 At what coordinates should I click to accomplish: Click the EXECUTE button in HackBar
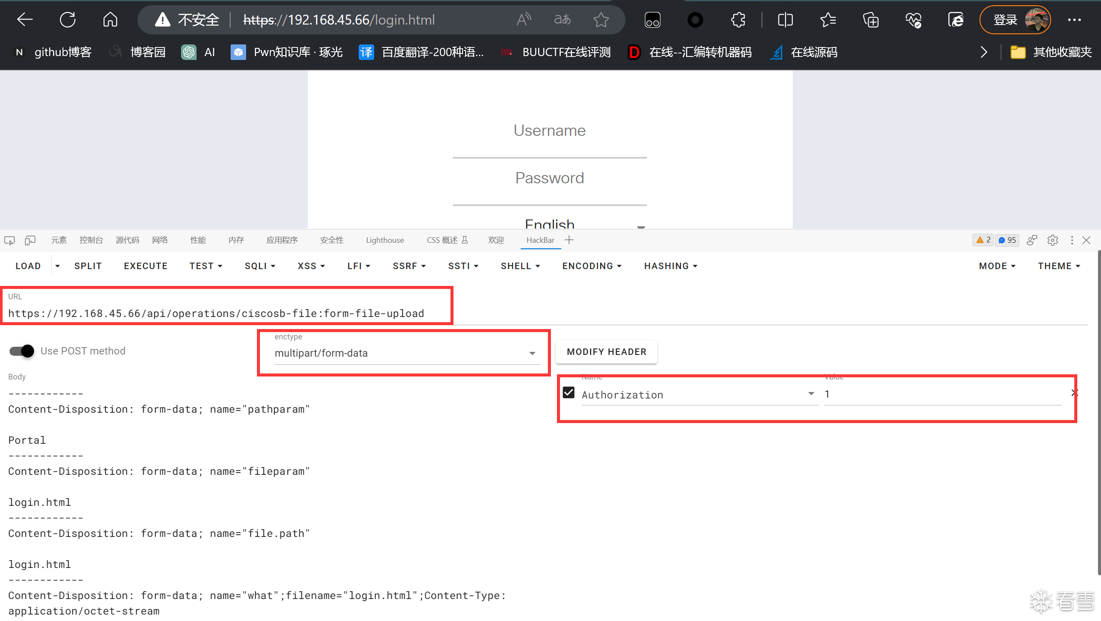pos(146,266)
